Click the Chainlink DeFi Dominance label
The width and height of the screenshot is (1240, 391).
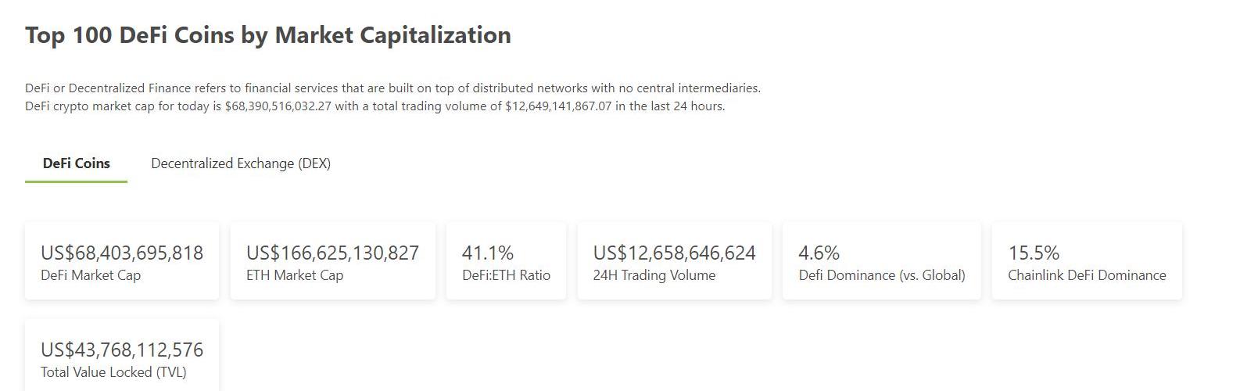(x=1087, y=275)
